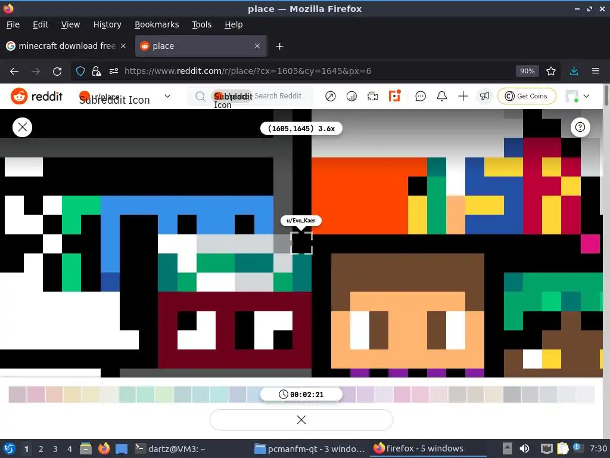The height and width of the screenshot is (458, 610).
Task: Click the Get Coins button
Action: tap(527, 96)
